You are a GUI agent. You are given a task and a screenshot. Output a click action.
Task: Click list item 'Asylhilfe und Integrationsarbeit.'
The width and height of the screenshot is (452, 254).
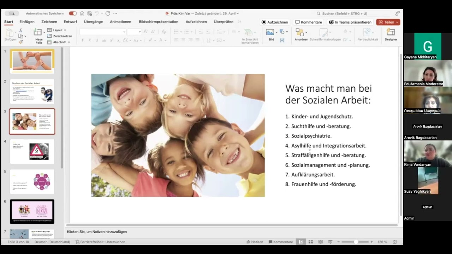(329, 145)
